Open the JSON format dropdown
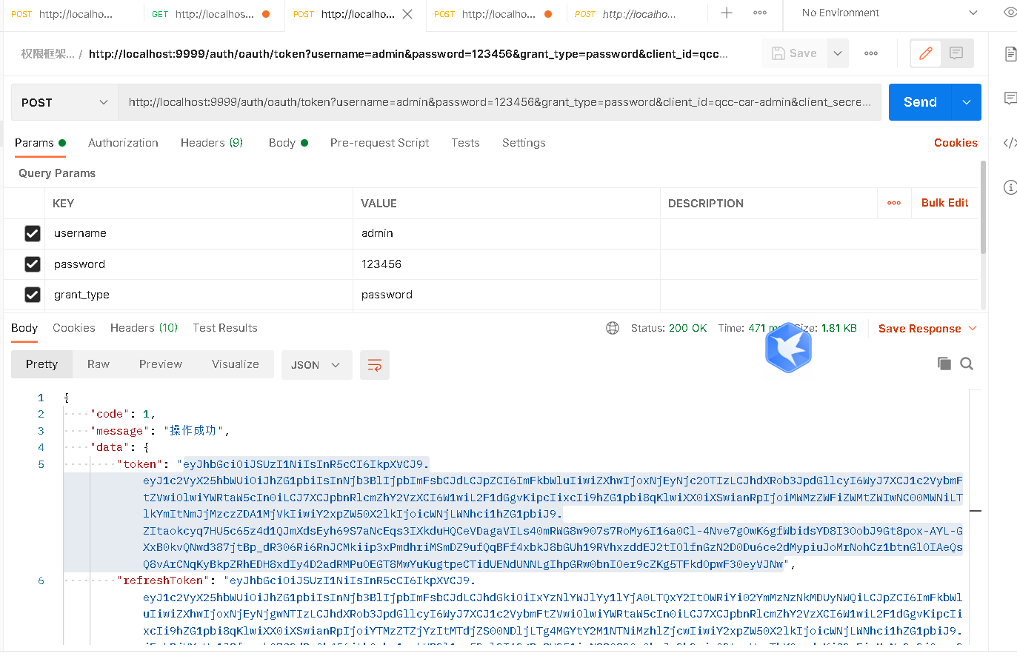The width and height of the screenshot is (1017, 656). pyautogui.click(x=316, y=365)
